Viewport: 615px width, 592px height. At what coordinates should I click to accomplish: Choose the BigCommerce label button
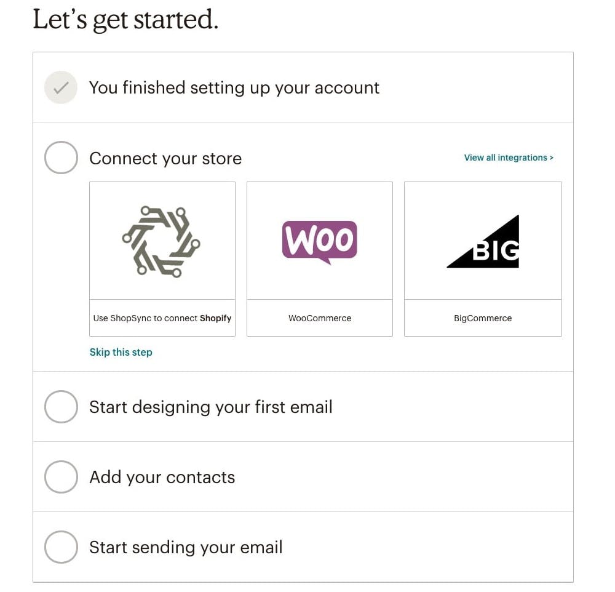click(x=483, y=318)
